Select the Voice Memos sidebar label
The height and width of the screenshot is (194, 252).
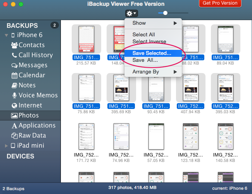coord(38,95)
